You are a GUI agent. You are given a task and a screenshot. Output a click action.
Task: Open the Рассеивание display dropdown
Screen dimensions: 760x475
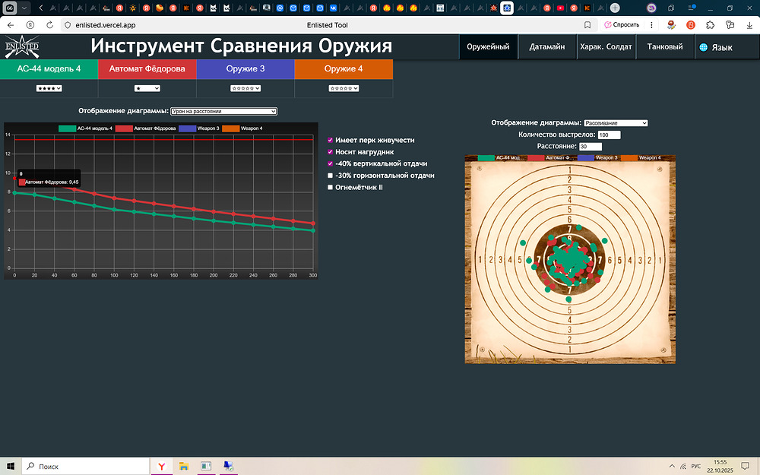pyautogui.click(x=615, y=122)
